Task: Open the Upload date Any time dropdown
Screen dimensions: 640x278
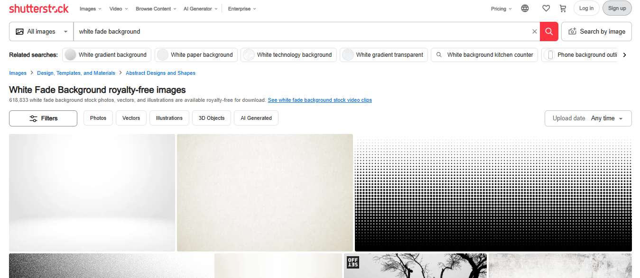Action: tap(588, 118)
